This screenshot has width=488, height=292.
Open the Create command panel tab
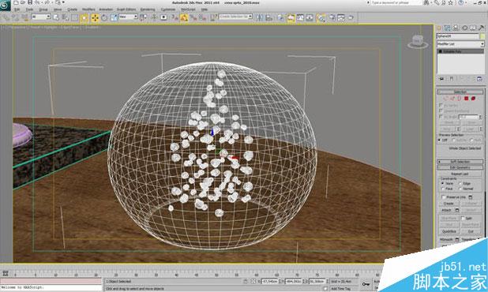pyautogui.click(x=439, y=28)
